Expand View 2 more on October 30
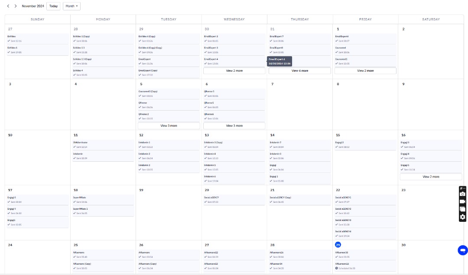468x275 pixels. 234,71
